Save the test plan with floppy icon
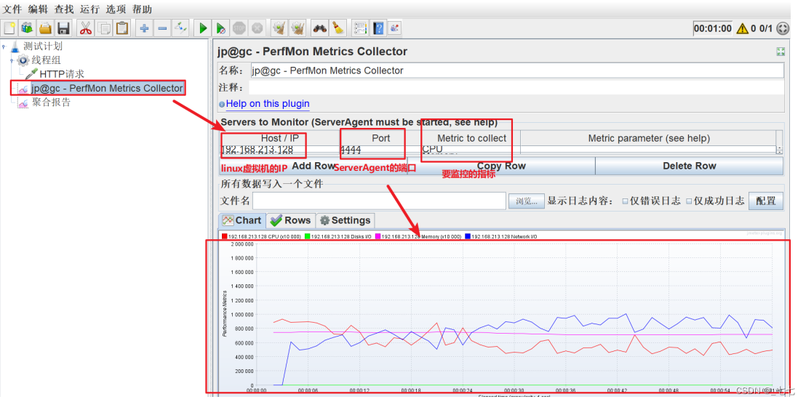 point(64,28)
